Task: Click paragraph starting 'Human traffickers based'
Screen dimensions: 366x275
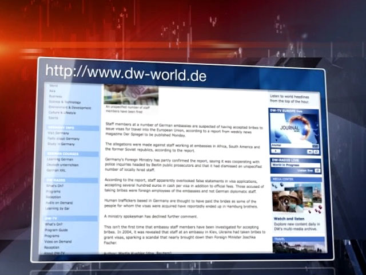Action: (181, 204)
